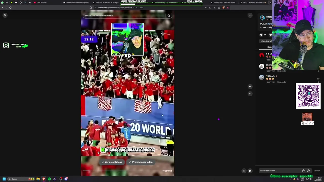Click the tiktok.com address bar URL
324x182 pixels.
click(x=121, y=8)
